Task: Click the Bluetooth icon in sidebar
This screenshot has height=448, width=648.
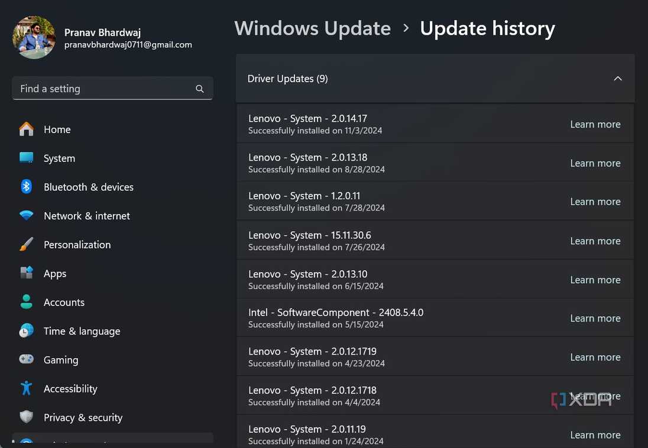Action: 27,187
